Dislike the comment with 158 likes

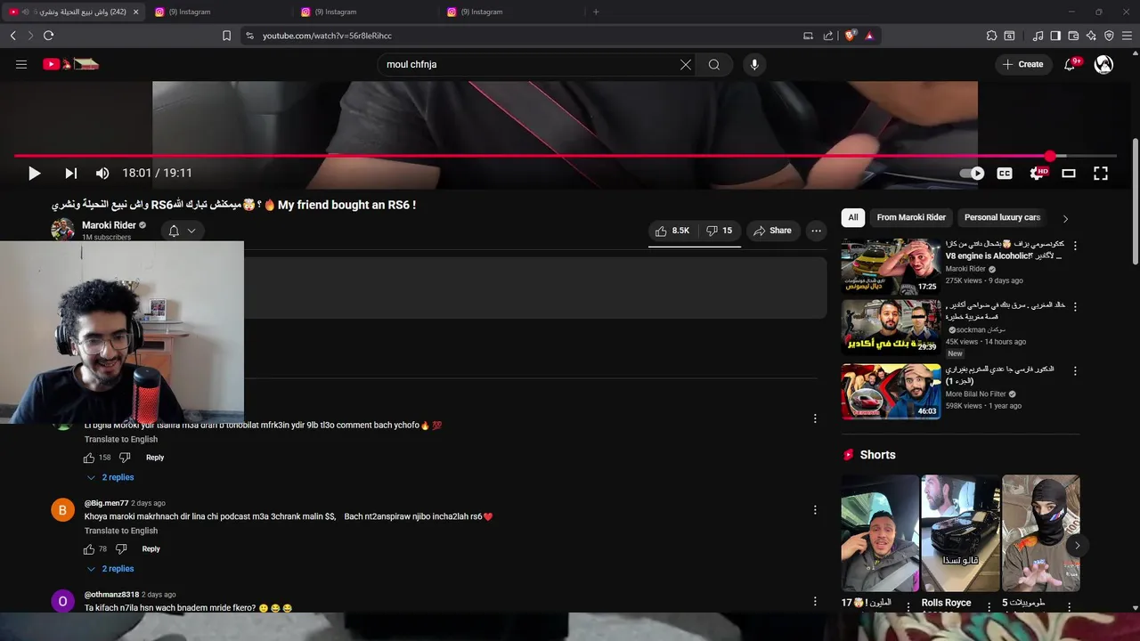125,458
